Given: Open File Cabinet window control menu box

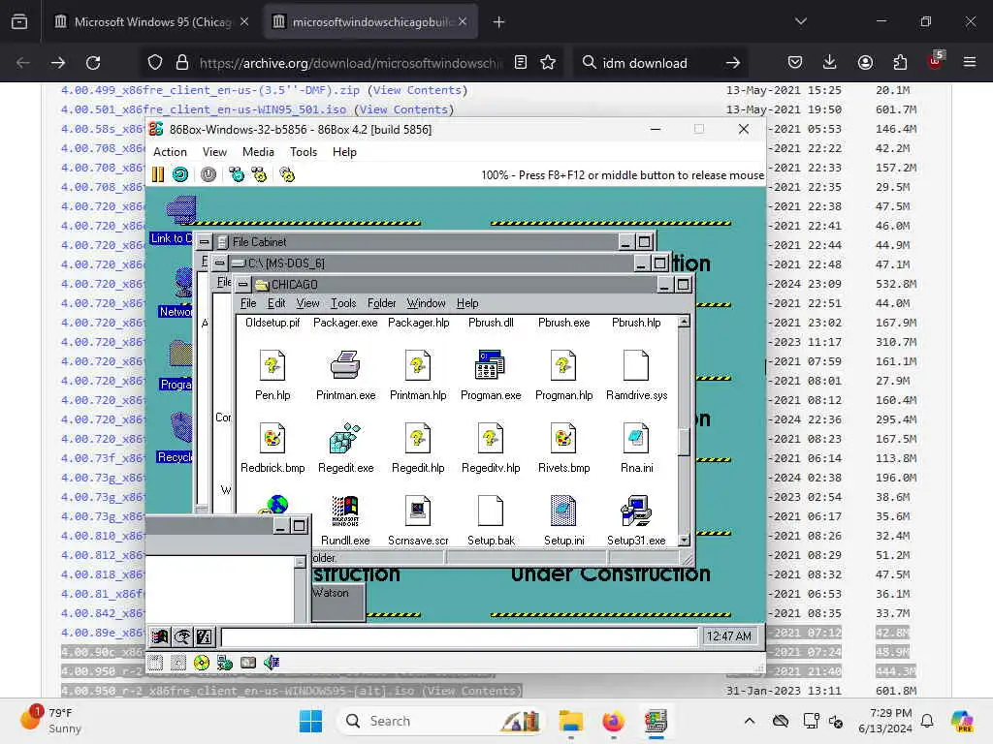Looking at the screenshot, I should click(x=204, y=241).
